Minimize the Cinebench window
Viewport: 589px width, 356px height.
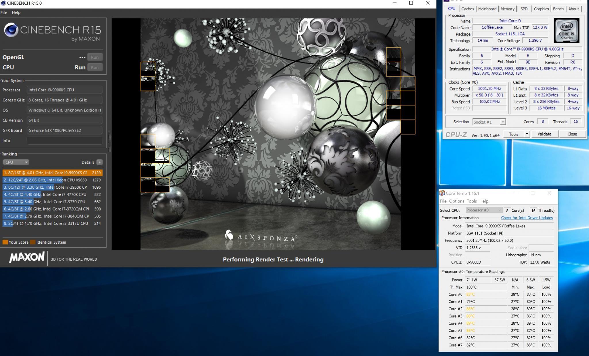395,3
